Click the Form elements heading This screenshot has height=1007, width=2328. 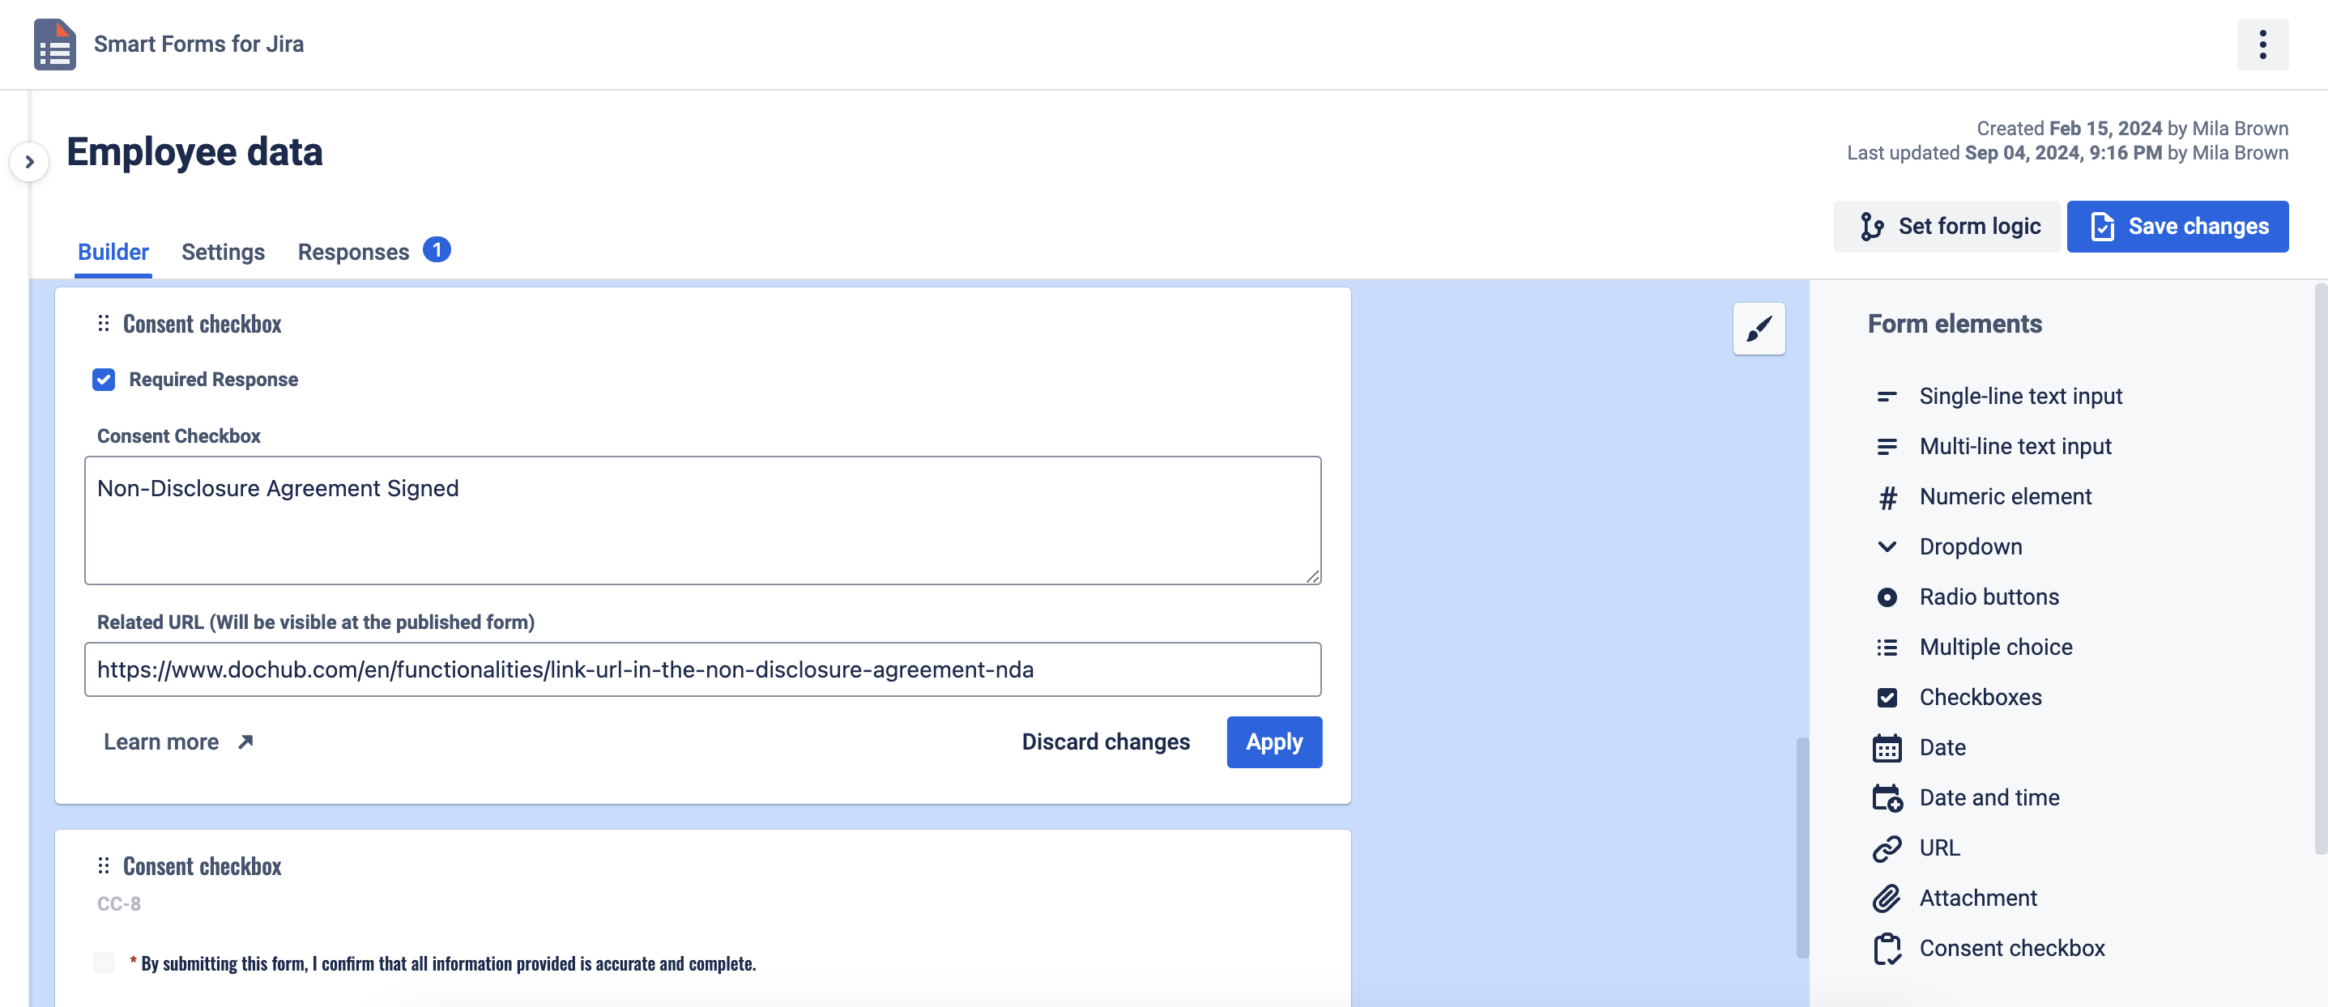click(x=1954, y=323)
